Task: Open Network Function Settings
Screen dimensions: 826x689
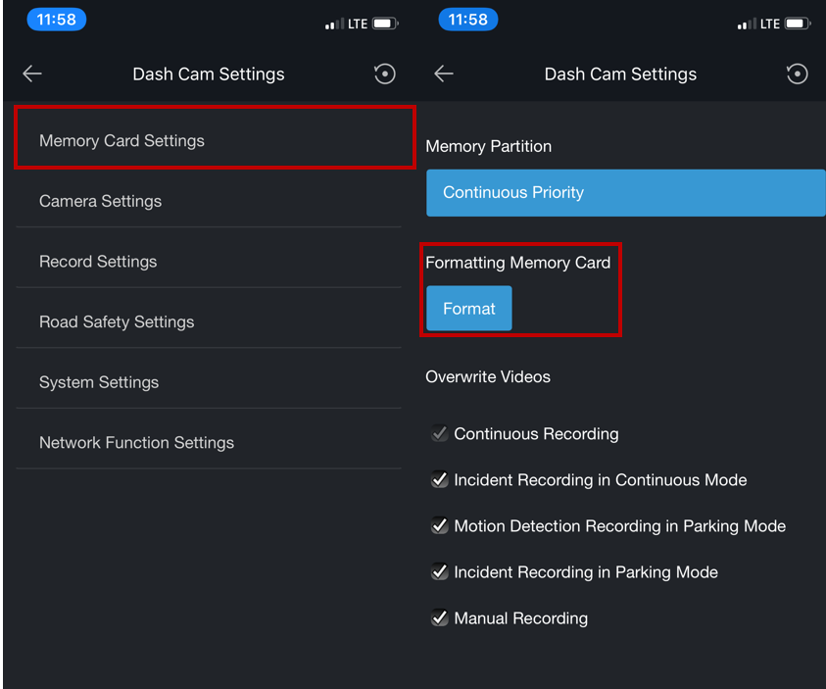Action: [209, 442]
